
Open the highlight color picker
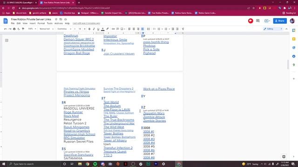coord(108,29)
